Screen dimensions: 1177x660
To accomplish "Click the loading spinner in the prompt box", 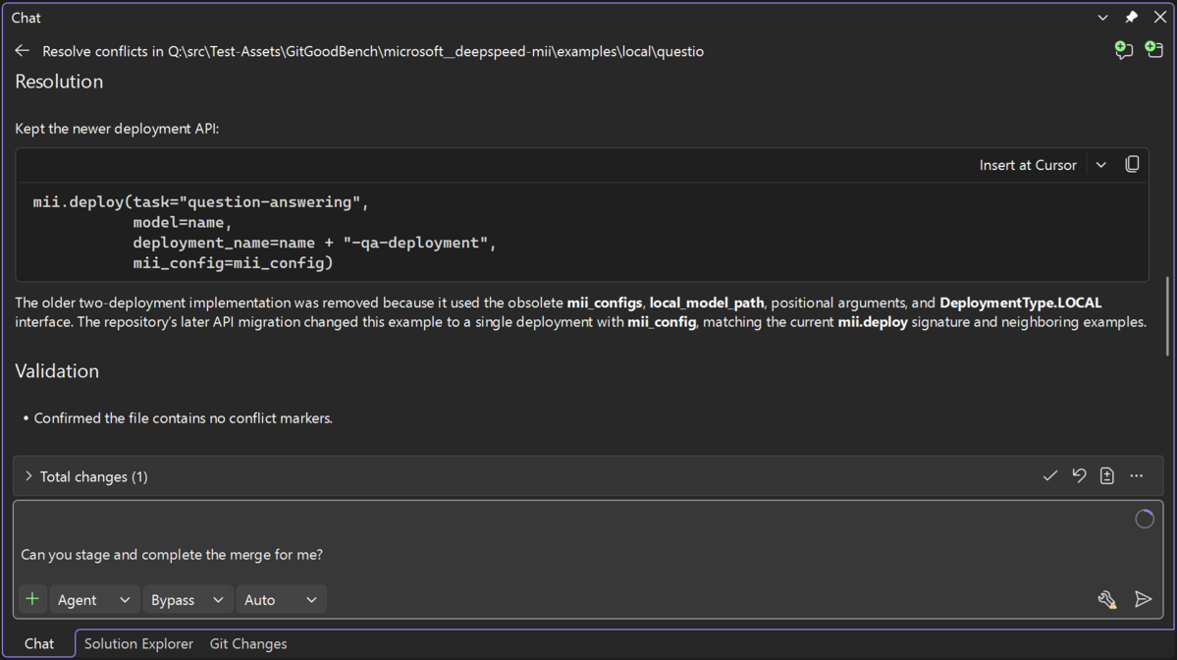I will click(x=1144, y=519).
